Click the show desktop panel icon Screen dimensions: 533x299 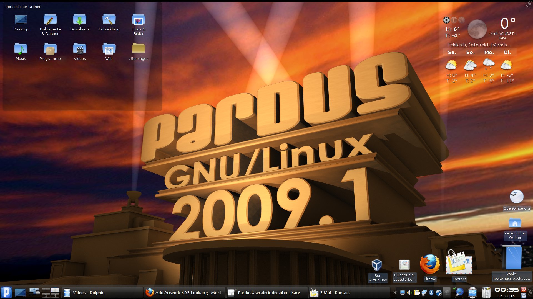[20, 292]
